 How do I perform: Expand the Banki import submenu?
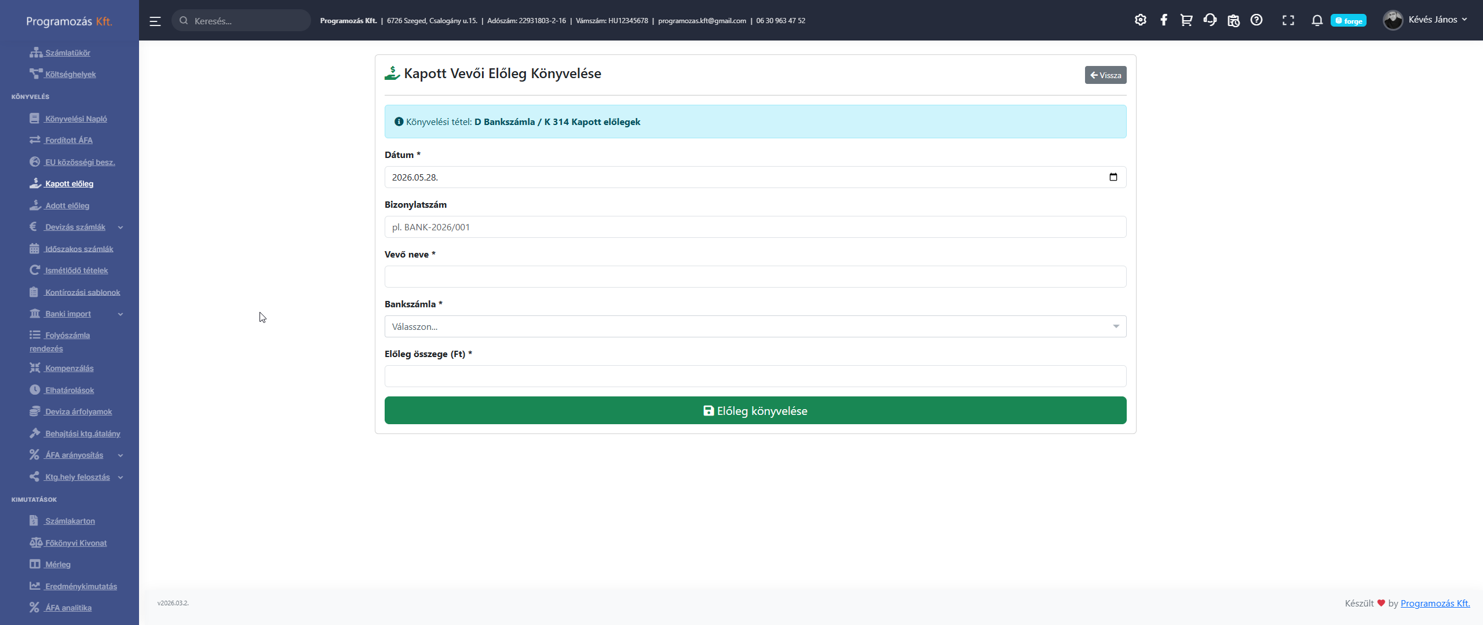point(76,314)
